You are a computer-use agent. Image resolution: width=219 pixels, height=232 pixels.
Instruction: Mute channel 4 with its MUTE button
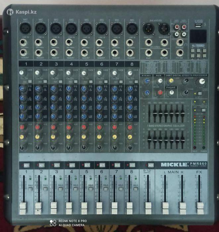tap(72, 165)
